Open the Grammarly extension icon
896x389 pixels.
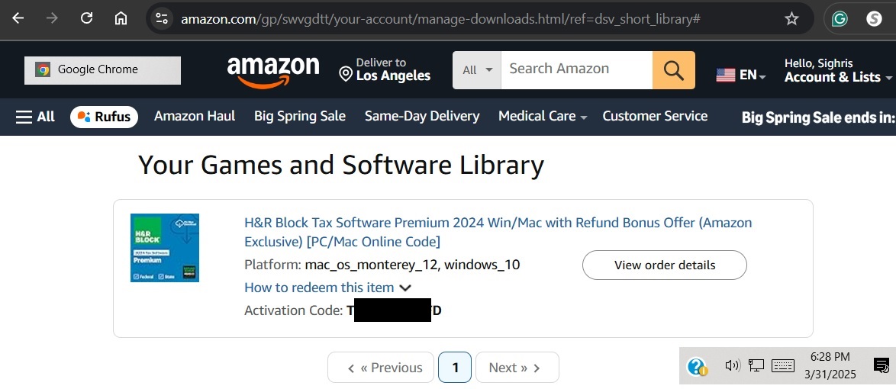pyautogui.click(x=840, y=18)
